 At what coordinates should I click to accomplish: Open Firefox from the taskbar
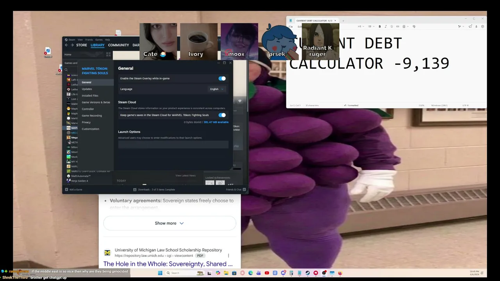click(x=340, y=273)
